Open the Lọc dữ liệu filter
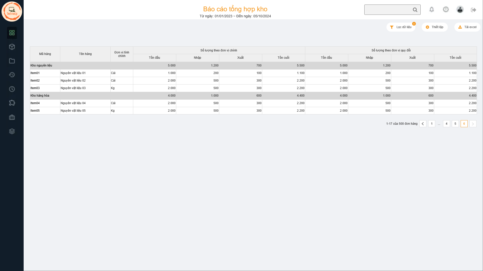This screenshot has width=483, height=271. click(x=401, y=27)
